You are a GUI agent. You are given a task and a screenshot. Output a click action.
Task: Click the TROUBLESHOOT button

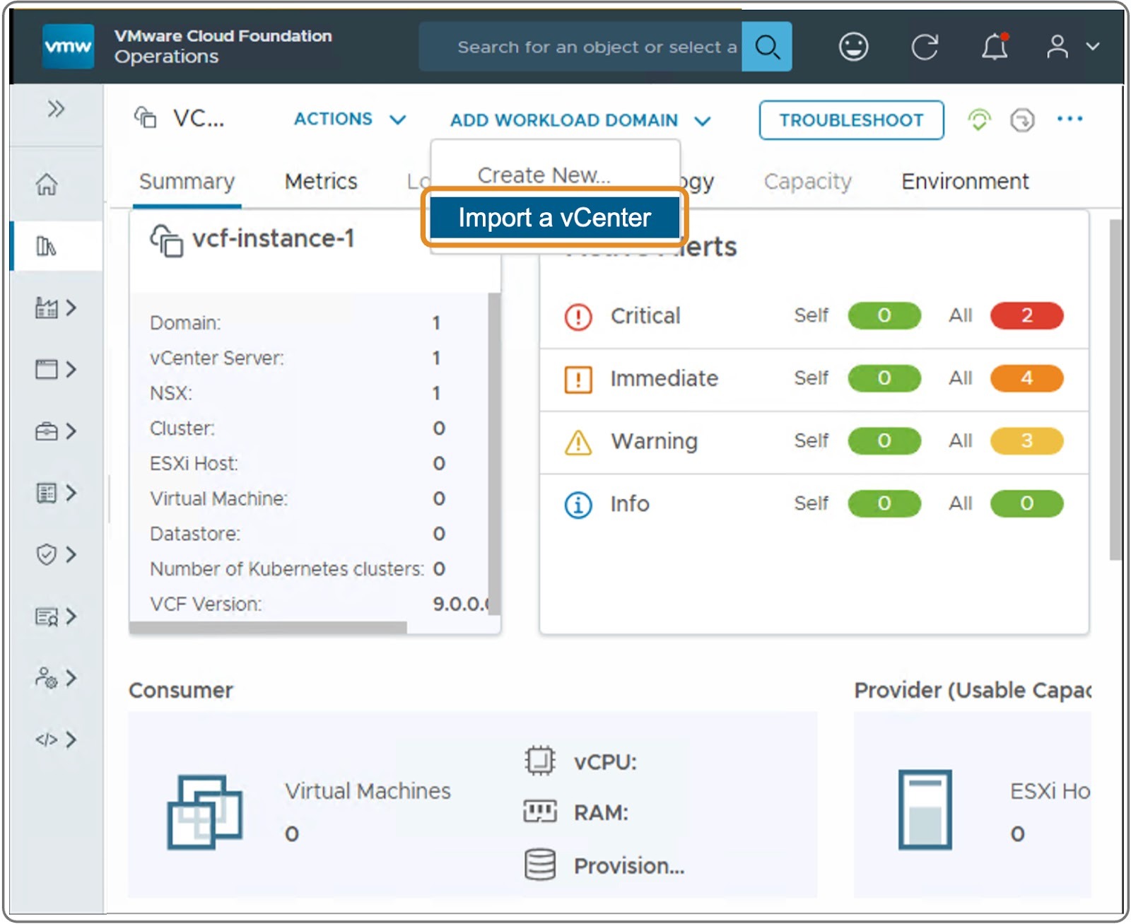851,120
